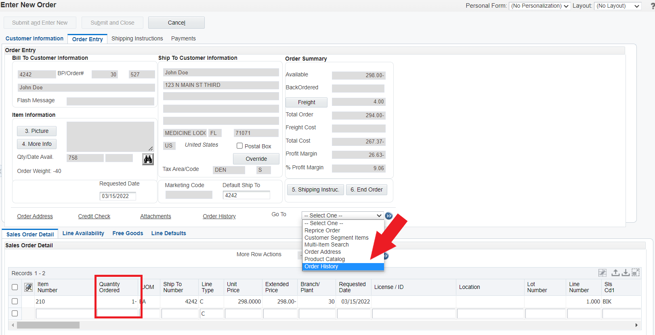This screenshot has width=655, height=335.
Task: Select the checkbox for item 210 row
Action: 15,301
